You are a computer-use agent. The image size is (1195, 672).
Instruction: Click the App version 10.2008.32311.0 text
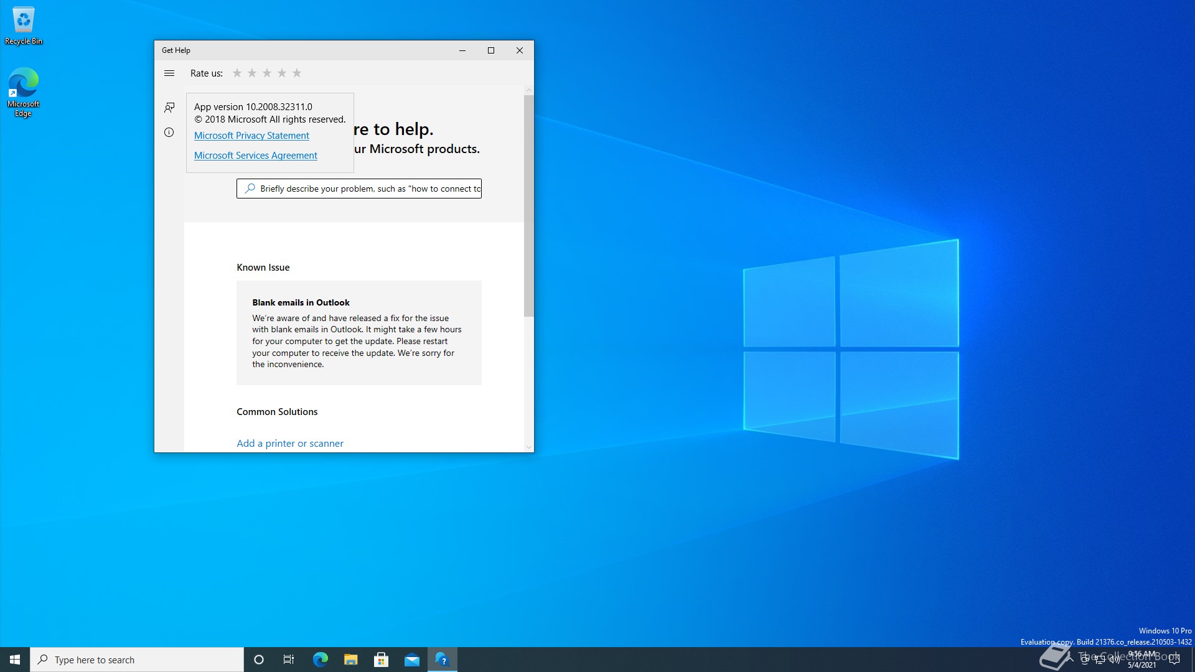[x=253, y=107]
